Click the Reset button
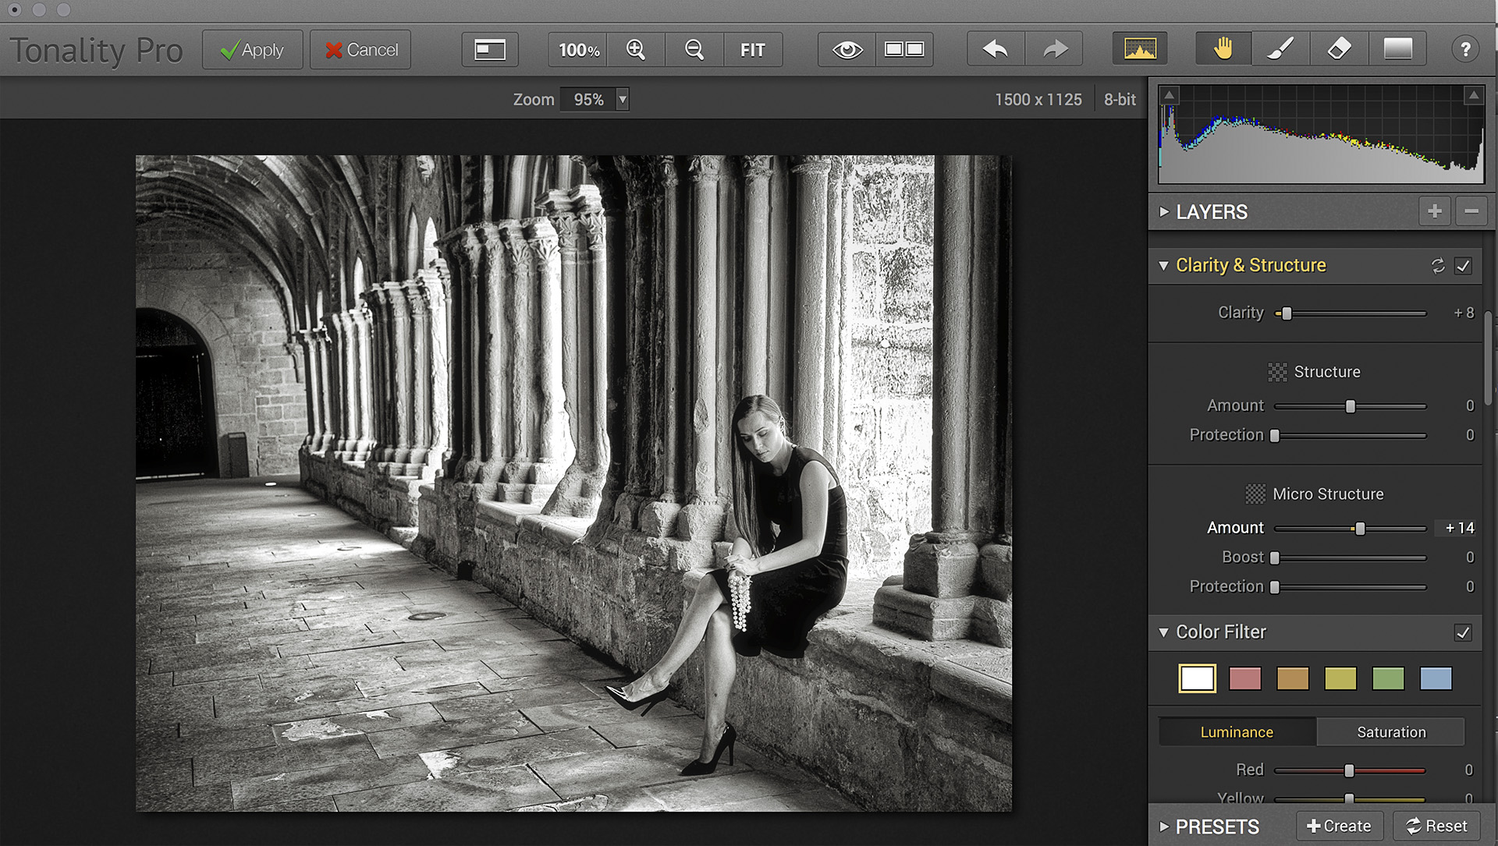 (x=1436, y=826)
